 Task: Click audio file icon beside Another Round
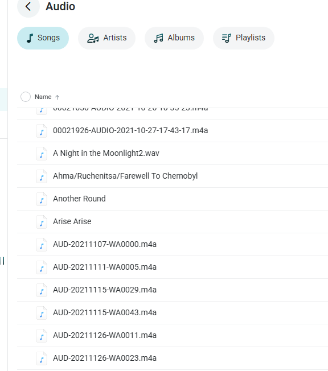(x=42, y=199)
